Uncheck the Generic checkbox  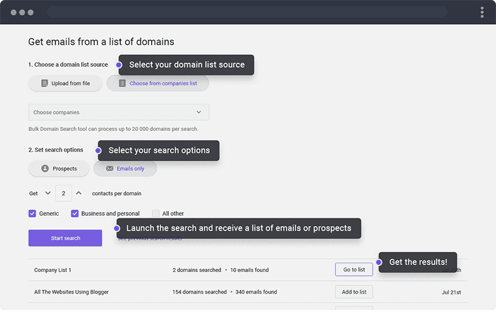click(32, 214)
